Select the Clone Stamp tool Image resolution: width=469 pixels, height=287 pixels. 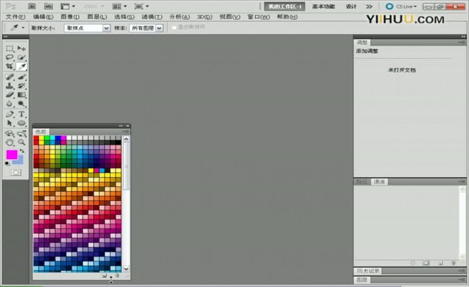click(10, 86)
